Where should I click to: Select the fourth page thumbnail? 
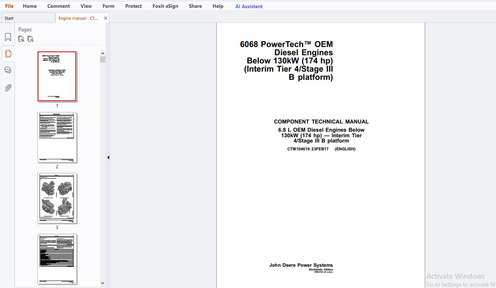pos(57,259)
